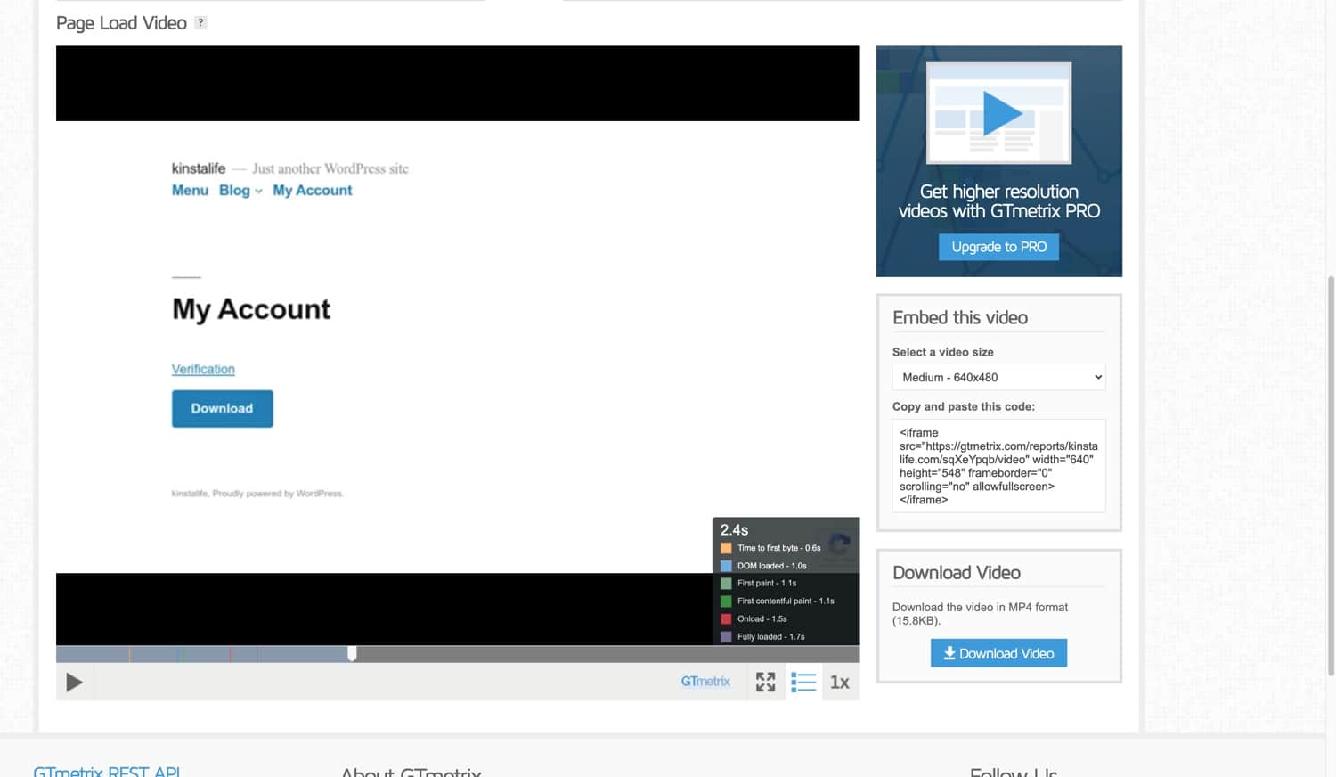This screenshot has width=1336, height=777.
Task: Open the Verification link in the preview
Action: (x=203, y=369)
